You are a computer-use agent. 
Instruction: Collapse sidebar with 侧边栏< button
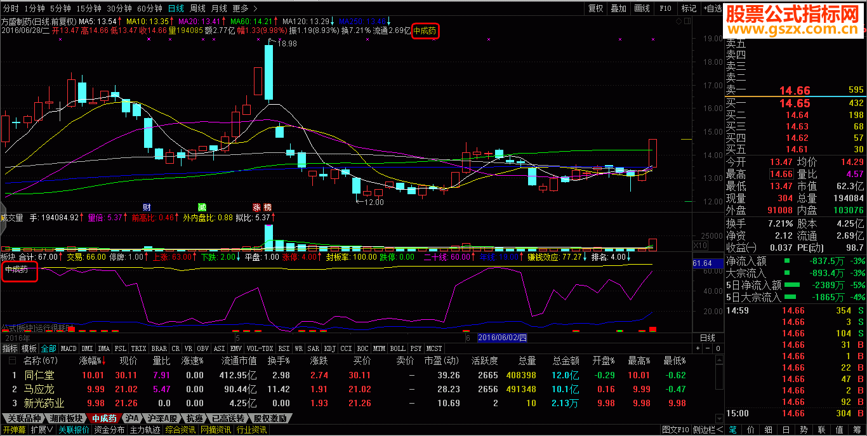[x=708, y=430]
